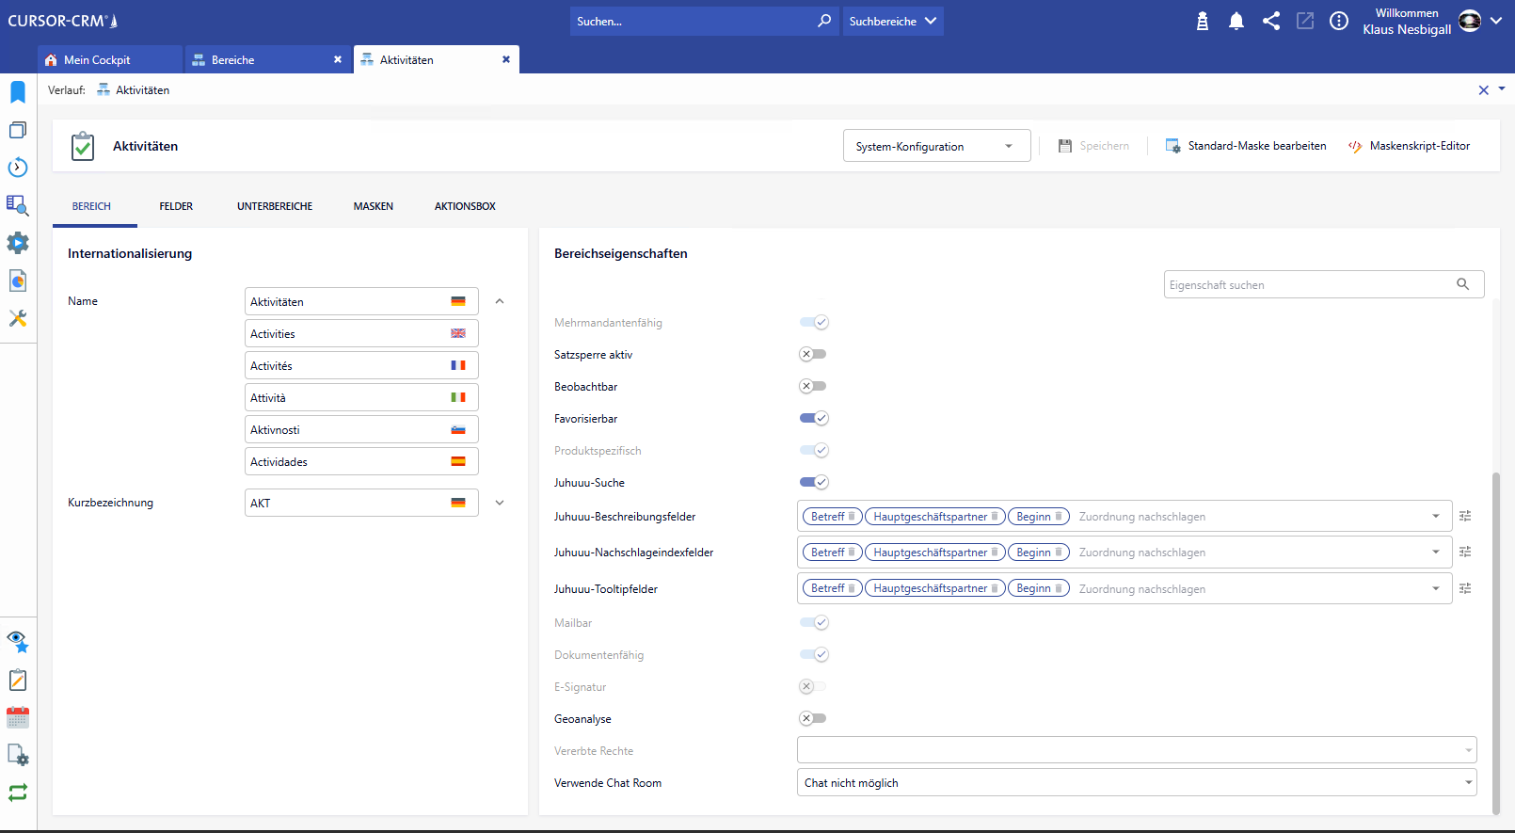Image resolution: width=1515 pixels, height=833 pixels.
Task: Click Standard-Maske bearbeiten button
Action: (1246, 146)
